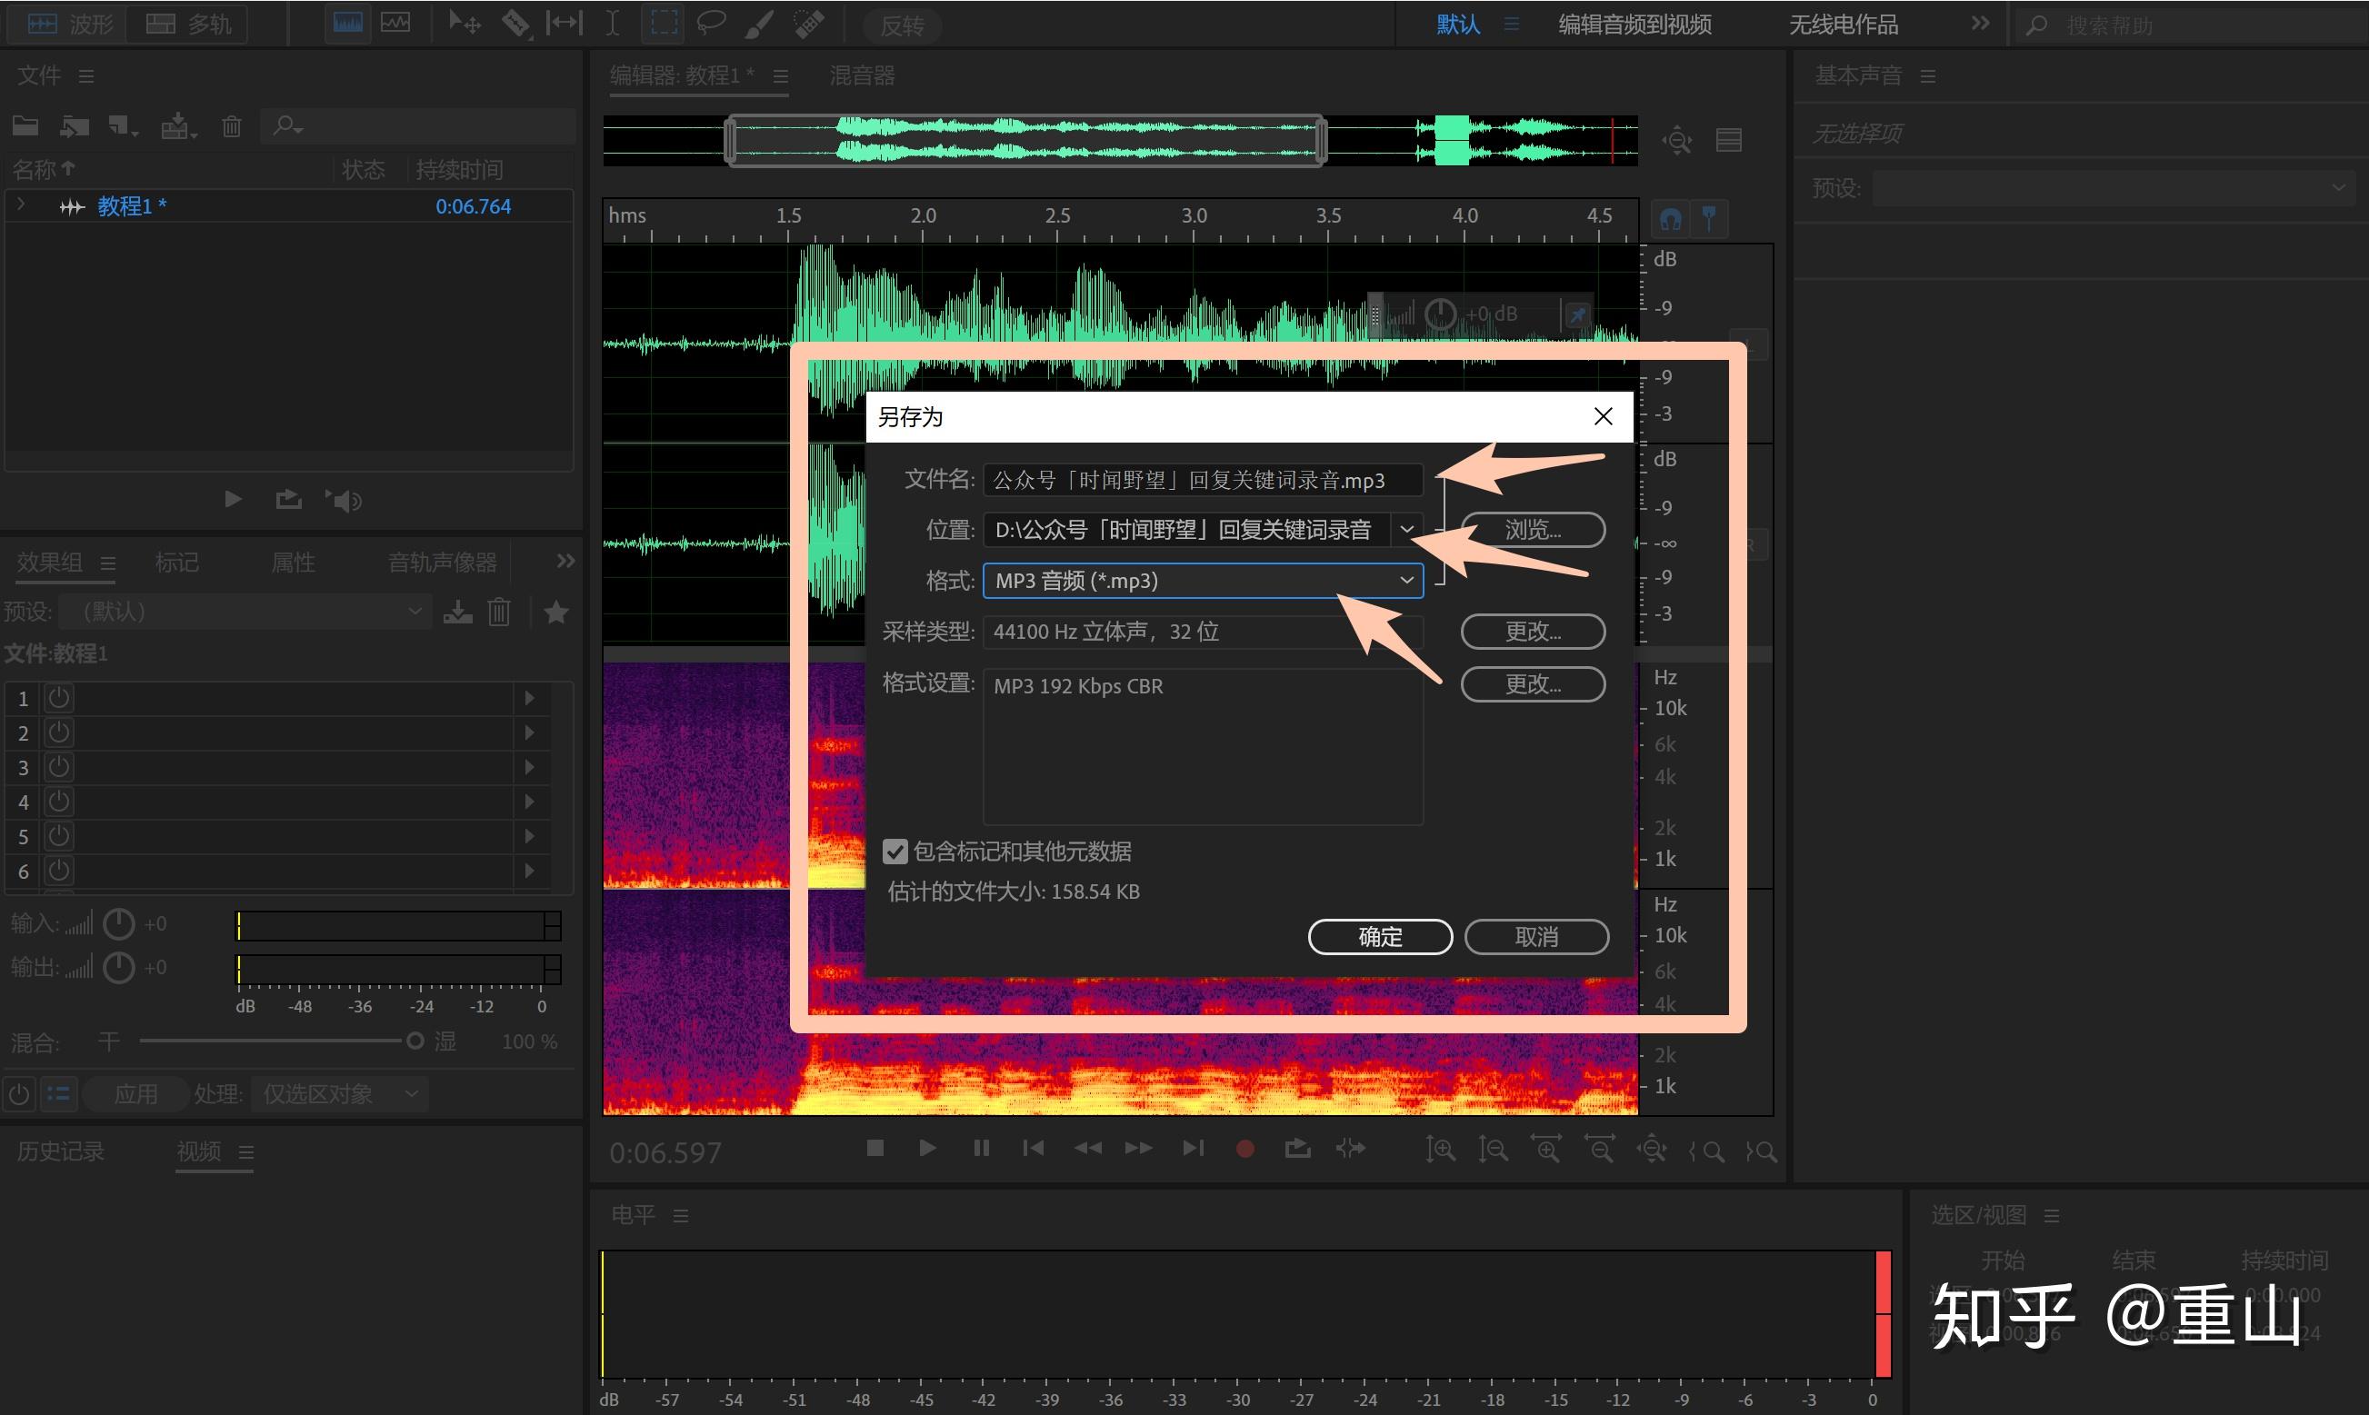The height and width of the screenshot is (1415, 2369).
Task: Switch to the 混音器 tab
Action: click(861, 75)
